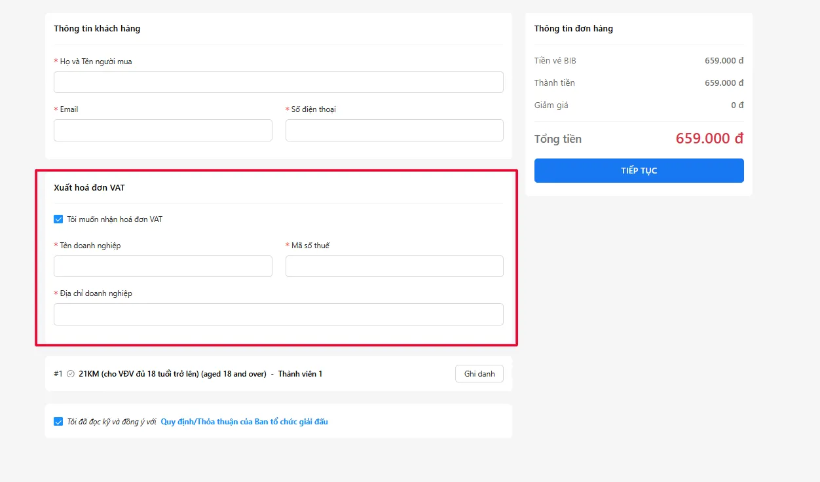Image resolution: width=820 pixels, height=482 pixels.
Task: Click into the Email input field
Action: (162, 130)
